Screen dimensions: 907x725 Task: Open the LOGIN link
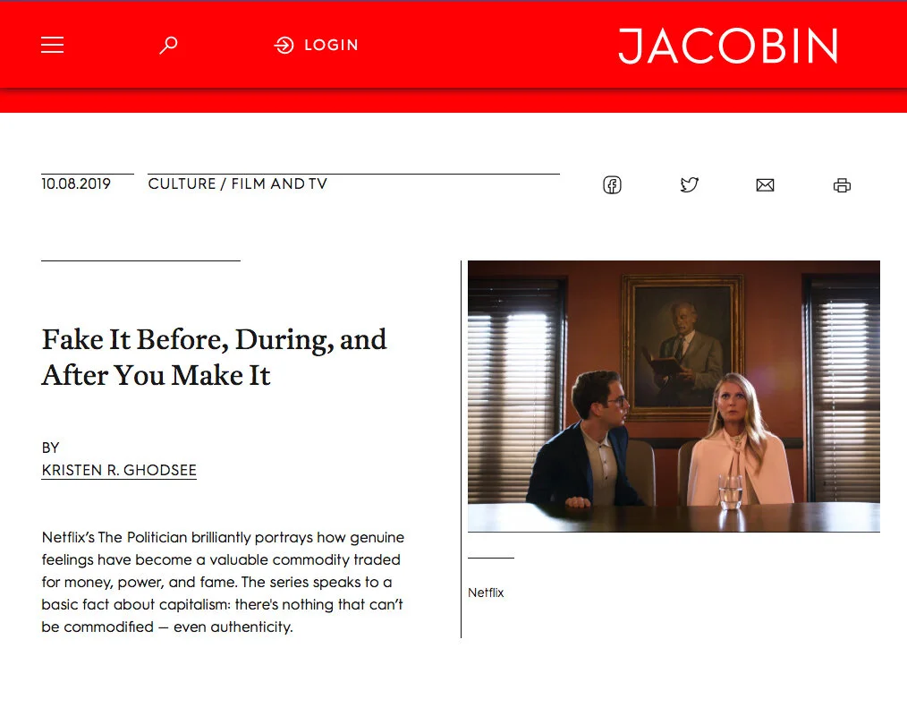coord(331,45)
